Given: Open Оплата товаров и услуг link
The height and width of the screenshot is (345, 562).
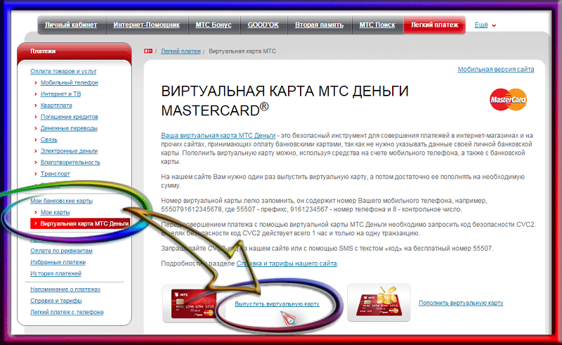Looking at the screenshot, I should [x=63, y=72].
